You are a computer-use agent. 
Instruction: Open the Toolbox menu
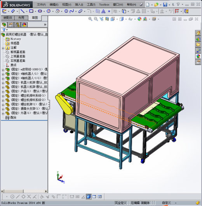point(104,4)
